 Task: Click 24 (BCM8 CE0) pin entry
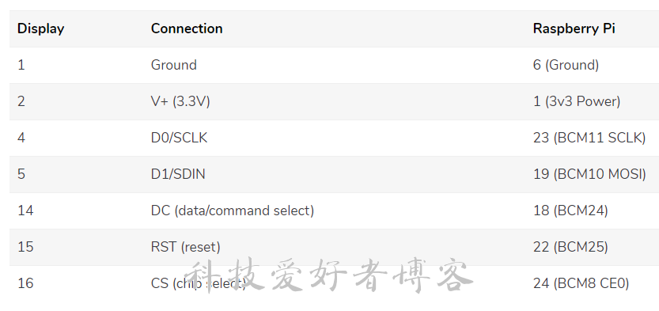click(581, 283)
